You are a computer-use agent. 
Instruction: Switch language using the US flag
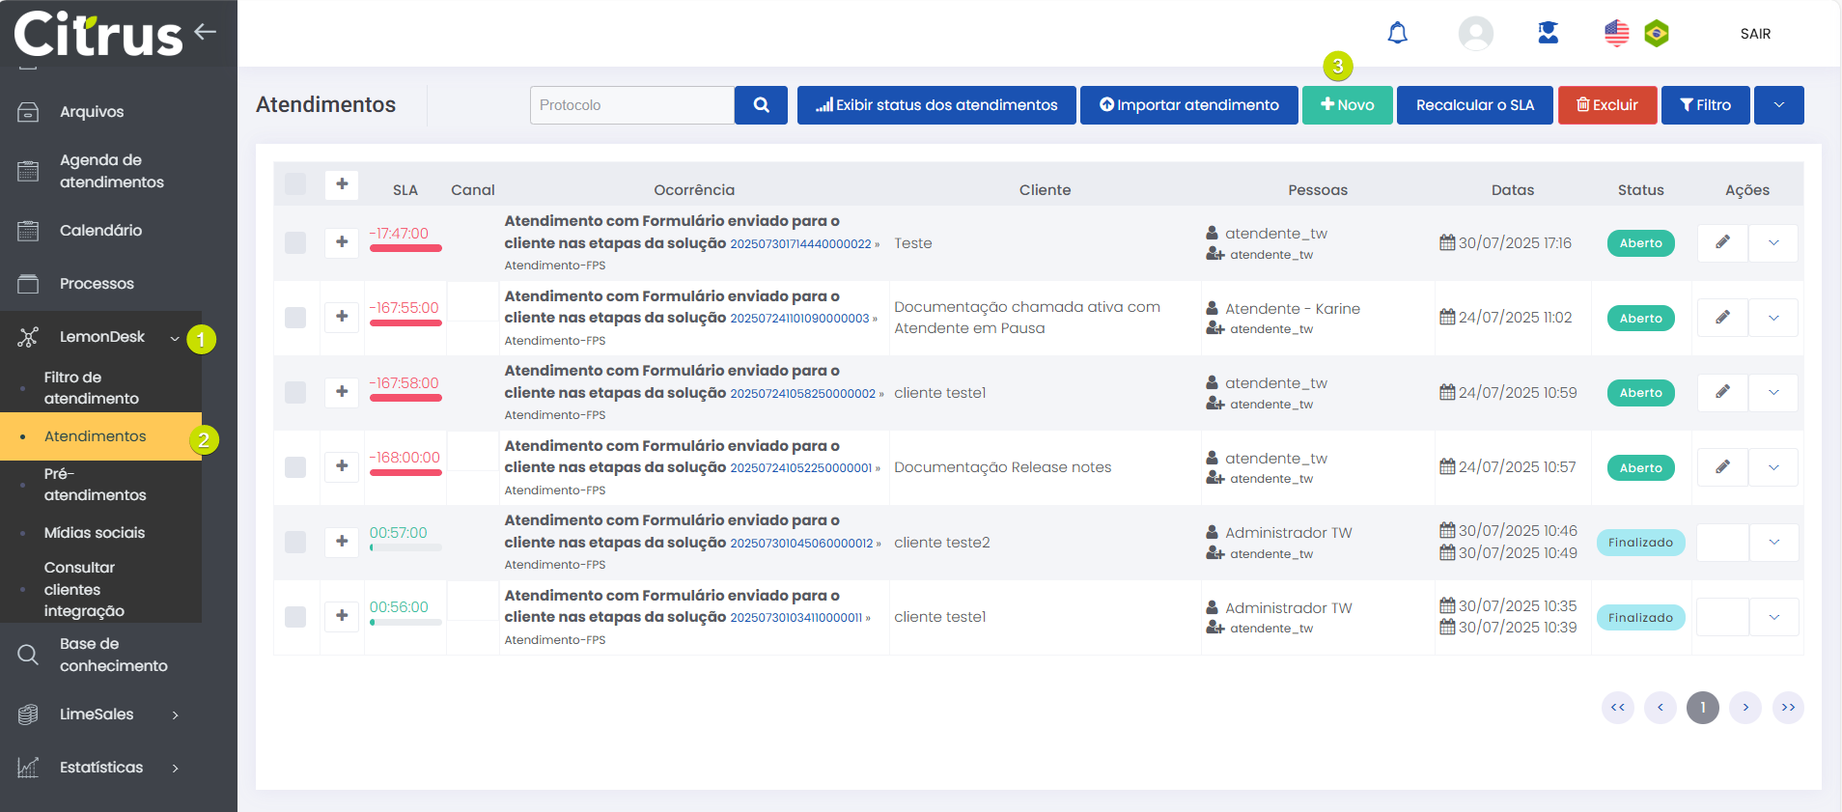1616,34
